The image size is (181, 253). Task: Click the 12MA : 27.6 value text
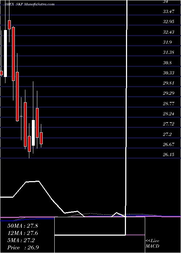(x=22, y=233)
